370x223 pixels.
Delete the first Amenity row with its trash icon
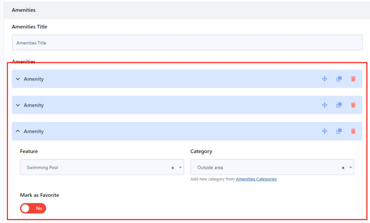point(353,79)
